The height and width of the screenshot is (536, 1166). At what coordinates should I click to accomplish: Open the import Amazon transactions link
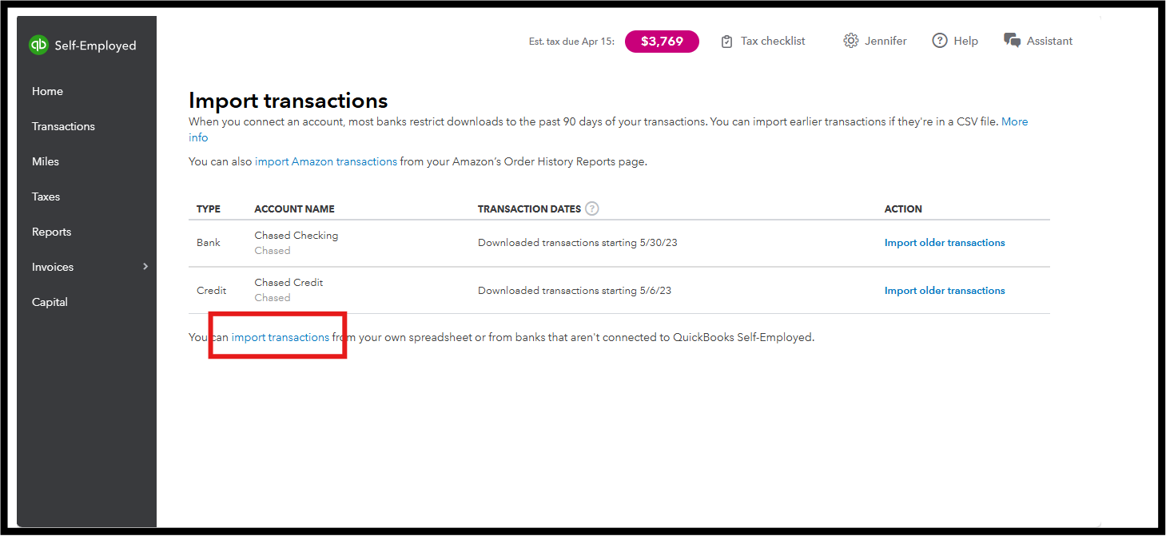coord(326,161)
